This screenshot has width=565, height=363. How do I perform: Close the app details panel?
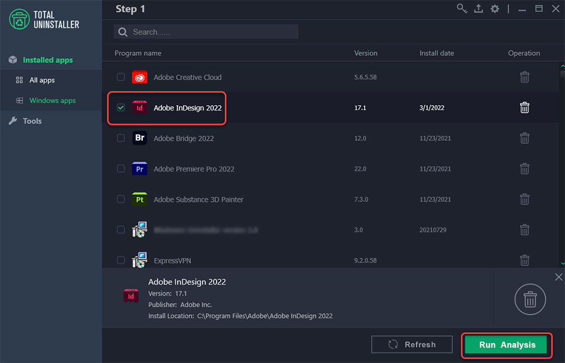click(558, 277)
